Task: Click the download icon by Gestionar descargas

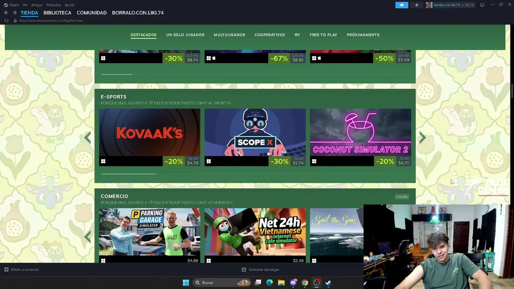Action: [244, 269]
